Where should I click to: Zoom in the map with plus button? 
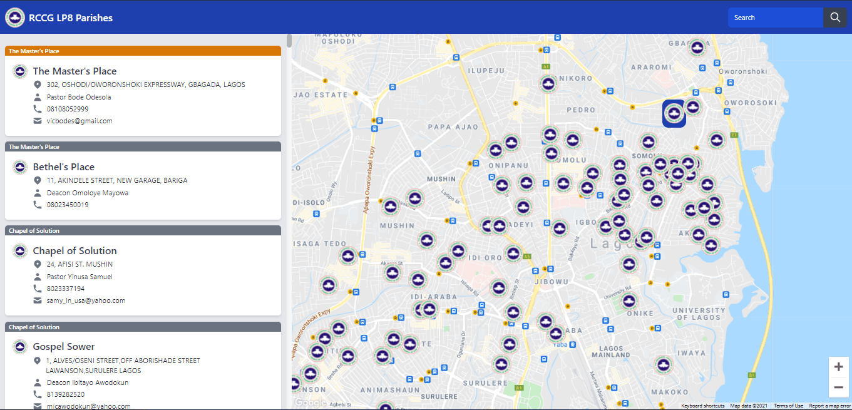coord(838,367)
